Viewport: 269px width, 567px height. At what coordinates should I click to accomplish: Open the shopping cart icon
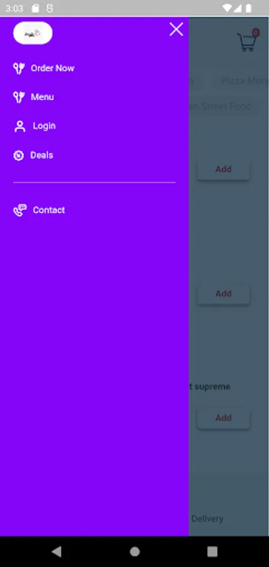coord(248,40)
